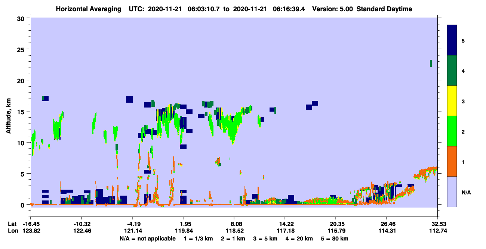
Task: Click the '3 = 5 km' legend text
Action: coord(266,239)
